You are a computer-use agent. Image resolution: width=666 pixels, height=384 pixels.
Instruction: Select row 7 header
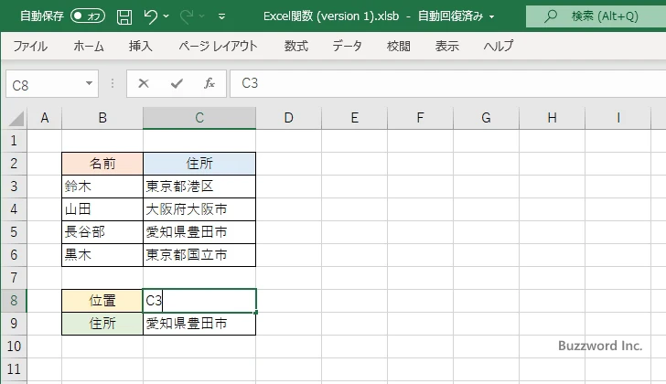(x=14, y=278)
